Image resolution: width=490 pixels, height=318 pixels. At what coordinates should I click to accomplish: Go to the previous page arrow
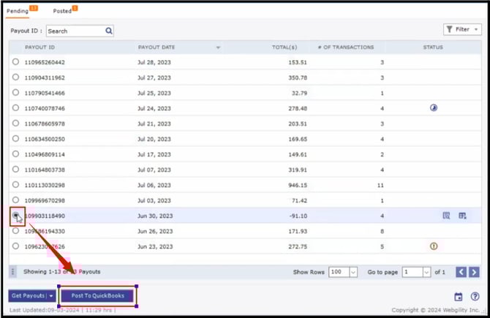pos(461,272)
